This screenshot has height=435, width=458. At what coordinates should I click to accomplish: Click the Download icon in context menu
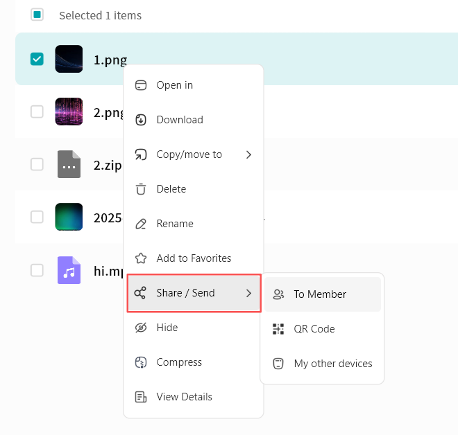141,120
